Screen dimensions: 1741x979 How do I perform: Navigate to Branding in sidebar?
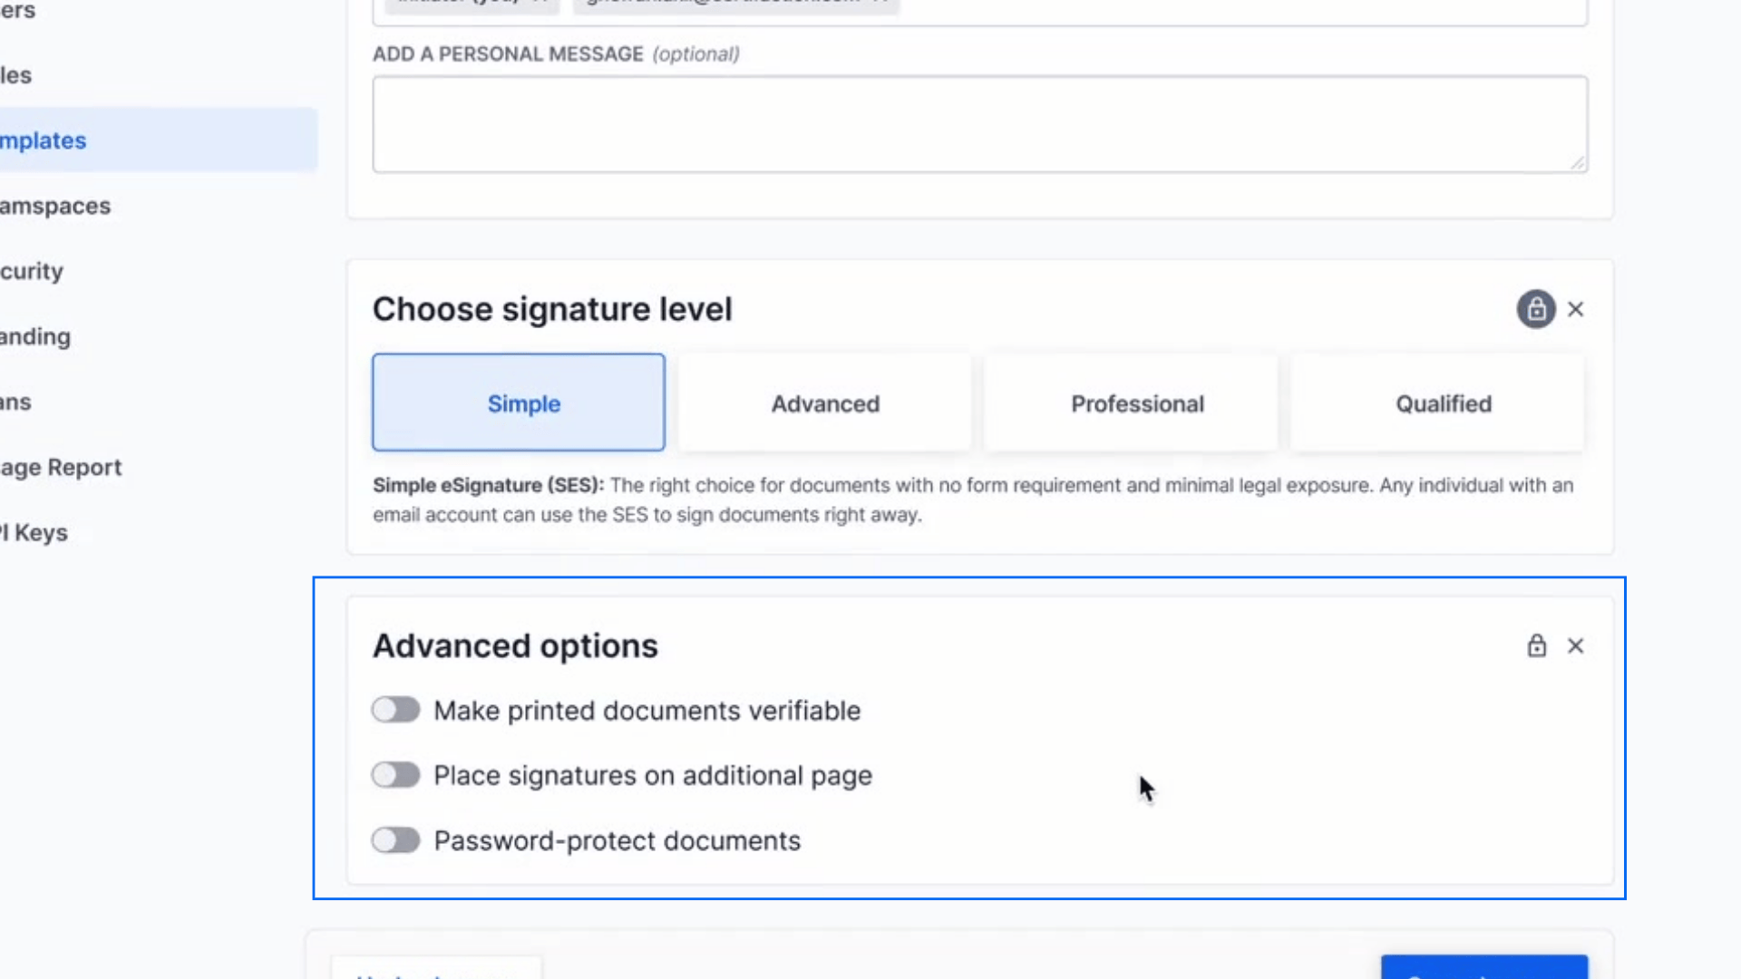tap(35, 336)
